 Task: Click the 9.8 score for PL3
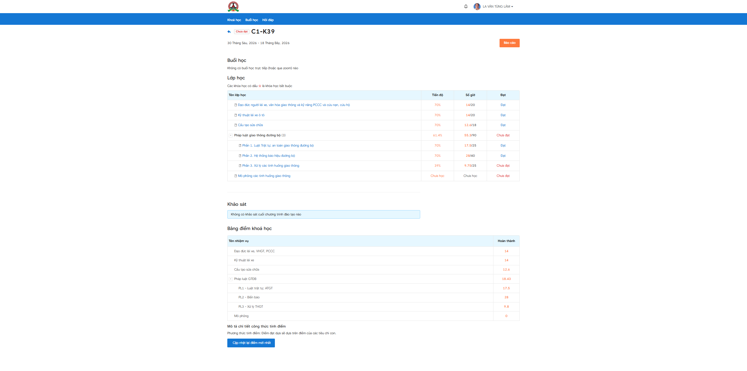[x=506, y=307]
